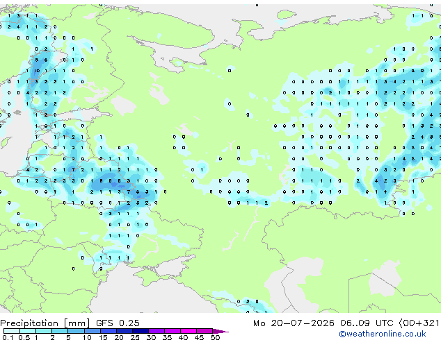Click the '35' legend scale label
Viewport: 441px width, 340px height.
(x=167, y=337)
